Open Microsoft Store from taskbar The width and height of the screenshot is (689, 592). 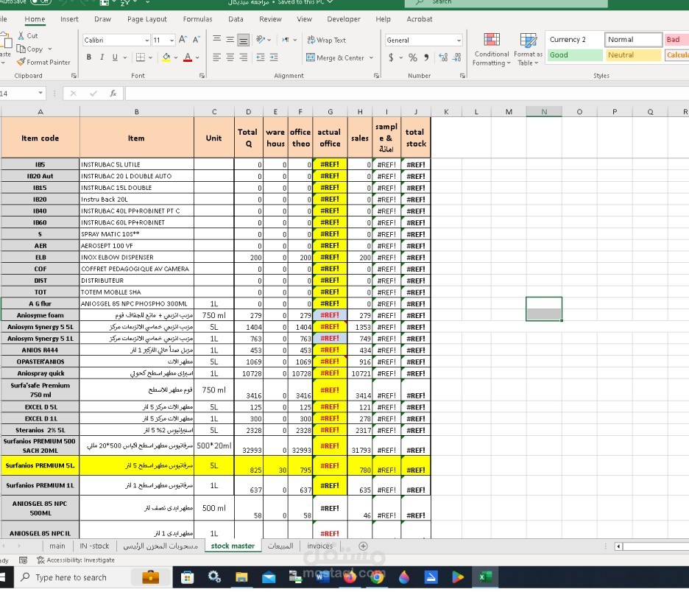[187, 577]
